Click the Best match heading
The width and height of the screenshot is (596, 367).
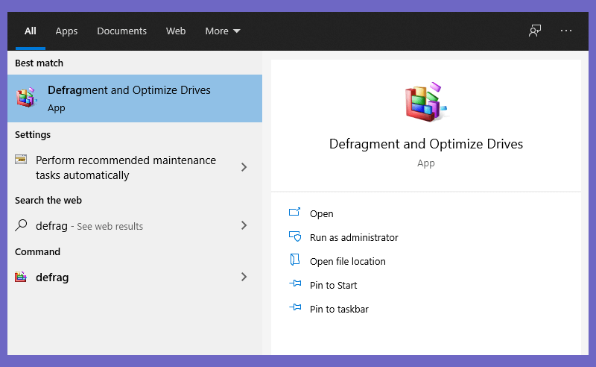pos(39,63)
